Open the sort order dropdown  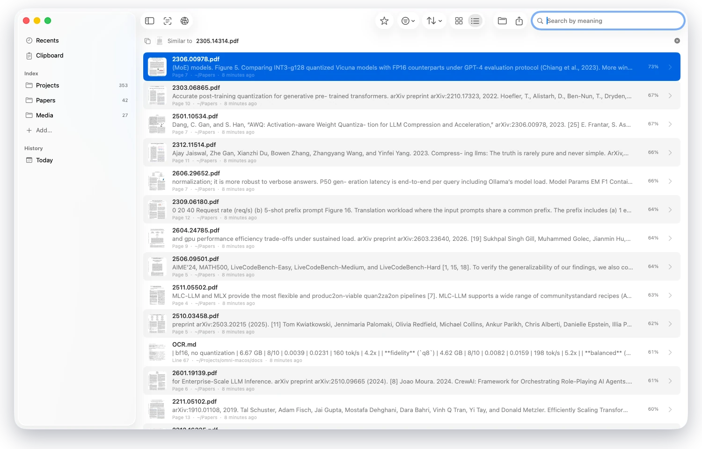tap(434, 21)
